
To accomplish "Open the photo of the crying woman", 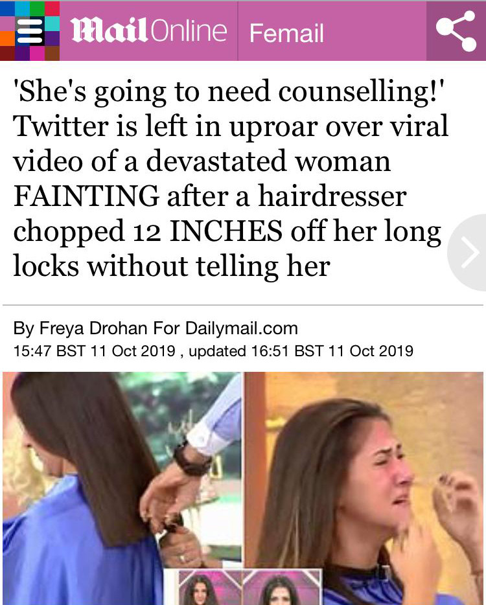I will pos(364,488).
